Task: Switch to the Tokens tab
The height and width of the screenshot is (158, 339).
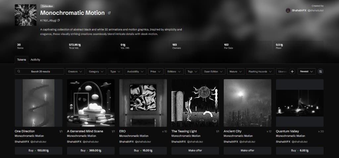Action: tap(22, 60)
